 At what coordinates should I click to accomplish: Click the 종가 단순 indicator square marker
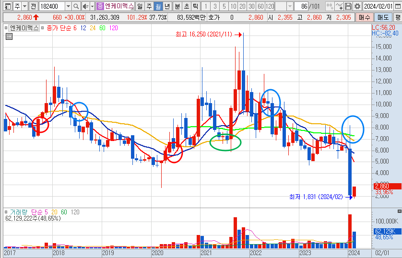pos(43,28)
